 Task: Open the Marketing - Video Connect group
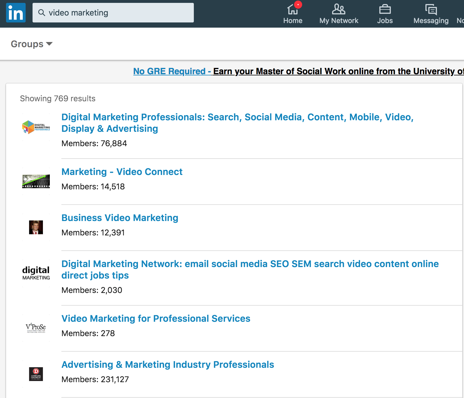(x=122, y=172)
